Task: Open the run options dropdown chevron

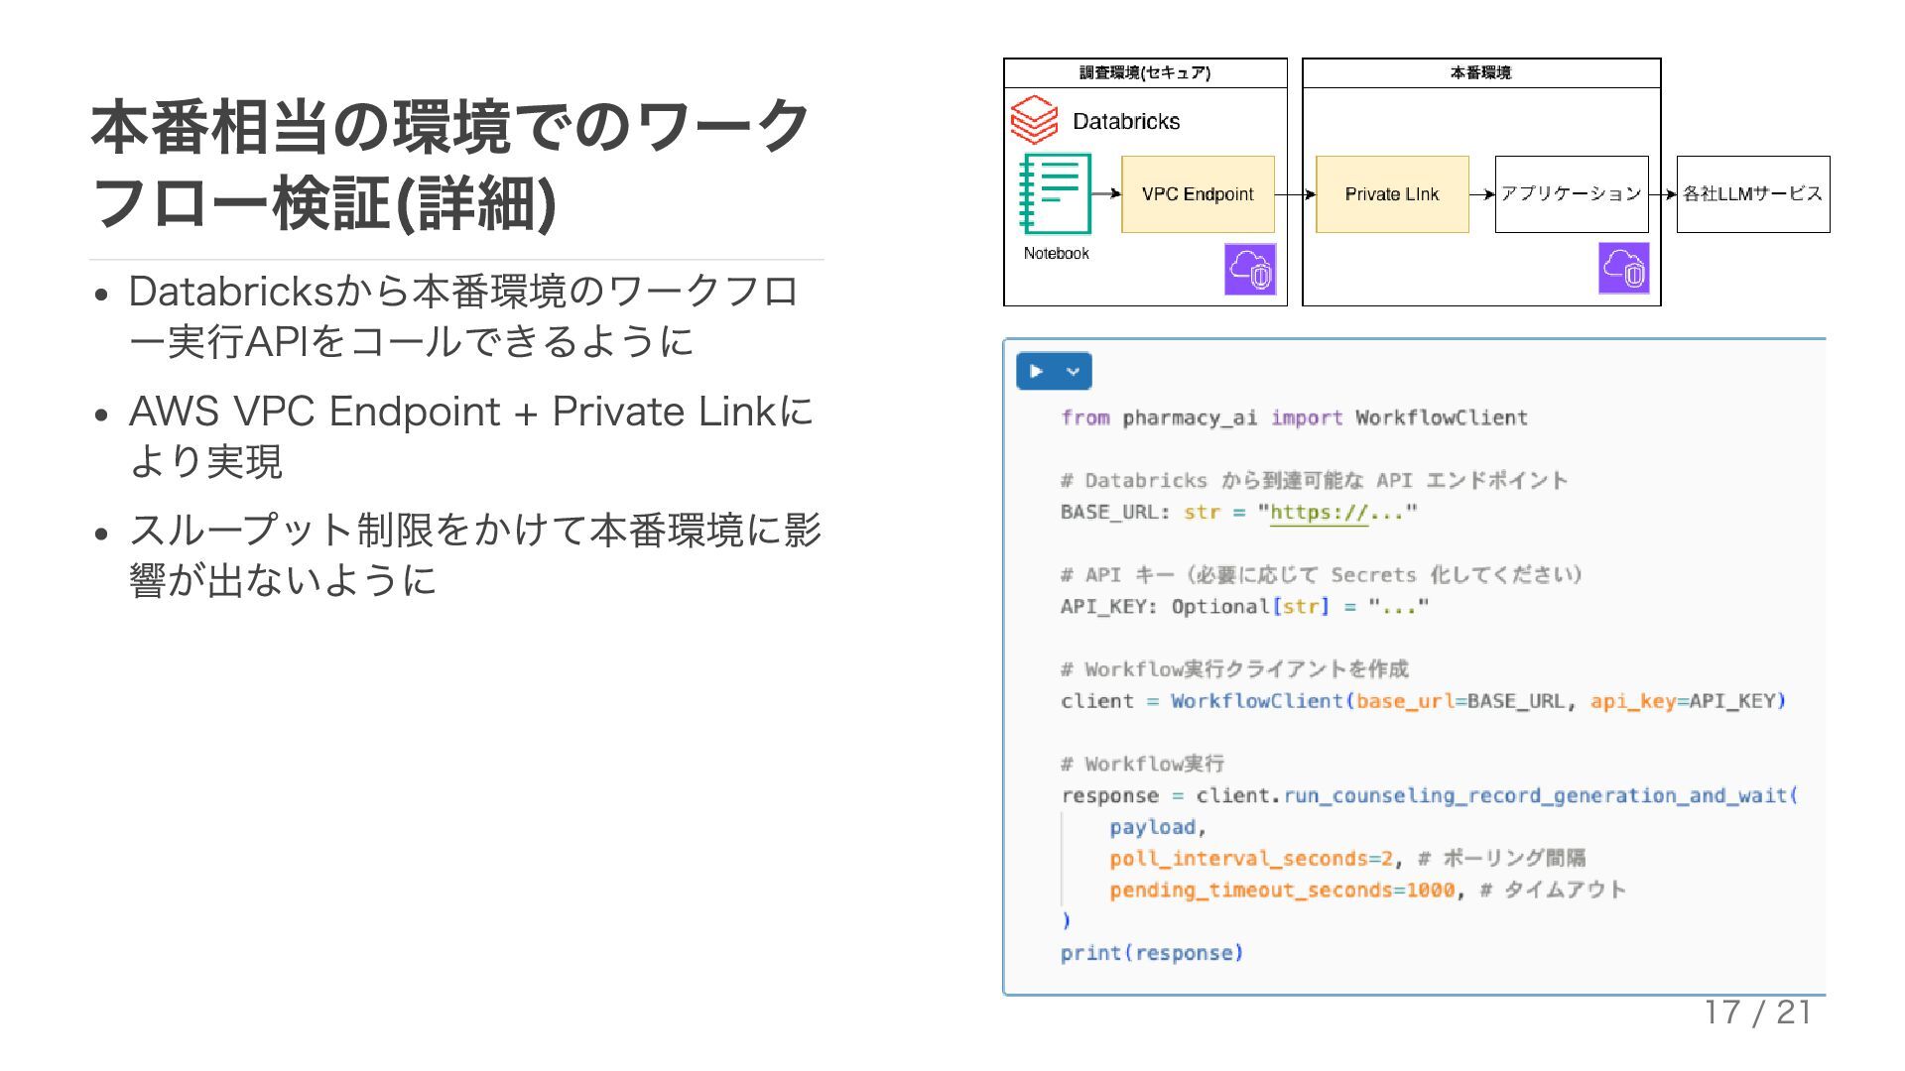Action: 1073,372
